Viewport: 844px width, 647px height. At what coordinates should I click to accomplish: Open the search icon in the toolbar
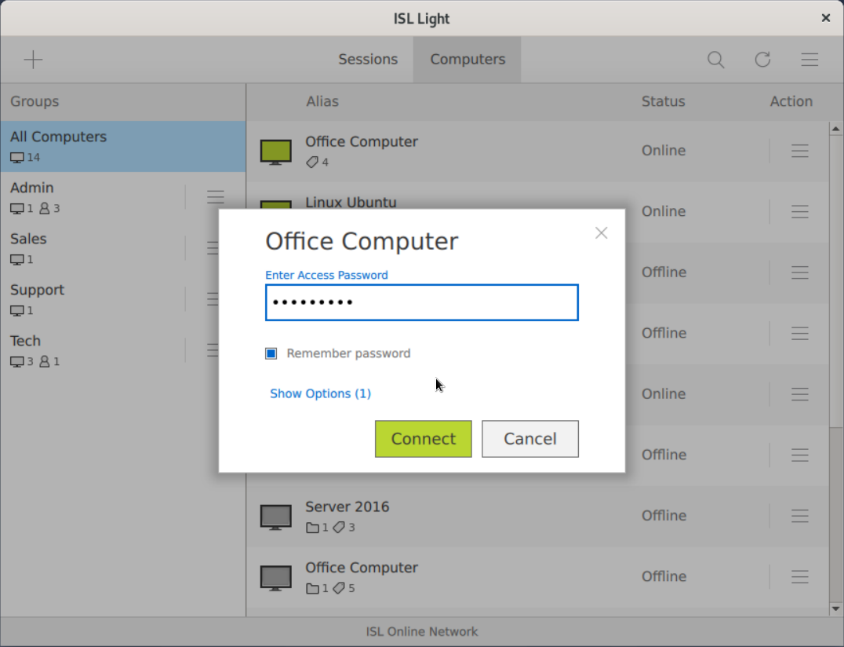pos(715,60)
